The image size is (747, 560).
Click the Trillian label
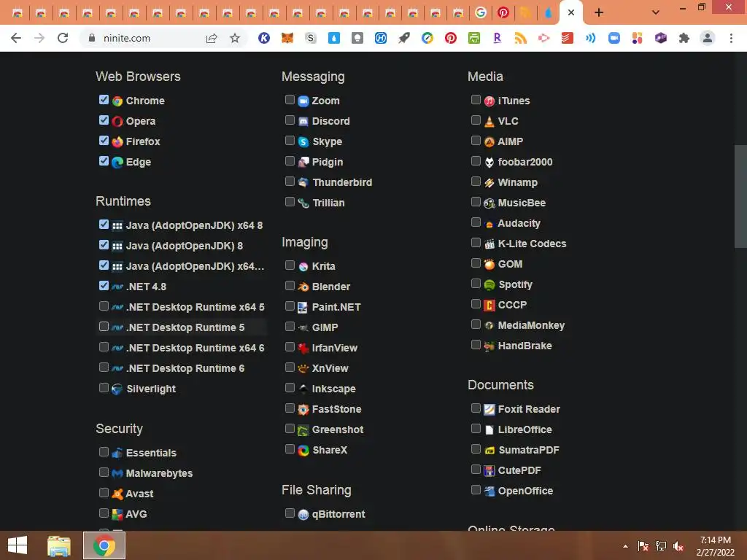click(329, 203)
